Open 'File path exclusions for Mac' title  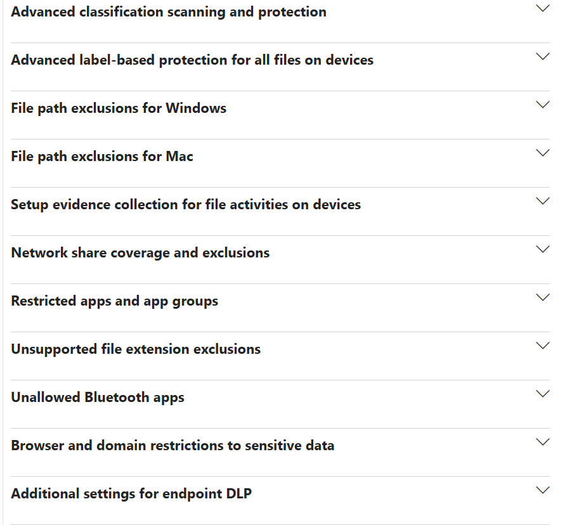[x=102, y=157]
